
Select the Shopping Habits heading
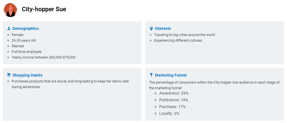point(27,75)
